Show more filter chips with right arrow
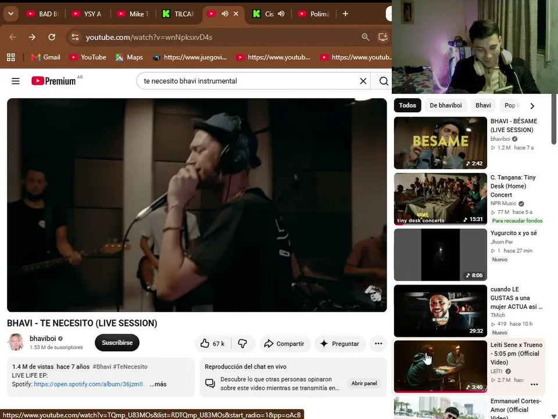Viewport: 558px width, 419px height. [x=532, y=106]
